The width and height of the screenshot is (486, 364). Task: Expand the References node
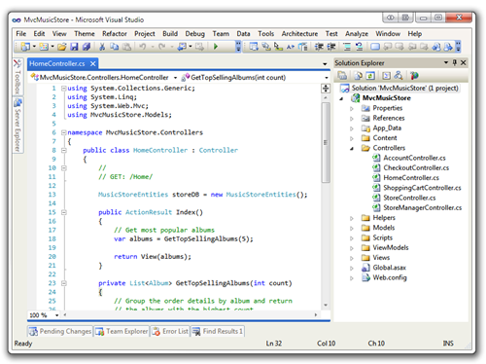pyautogui.click(x=352, y=119)
